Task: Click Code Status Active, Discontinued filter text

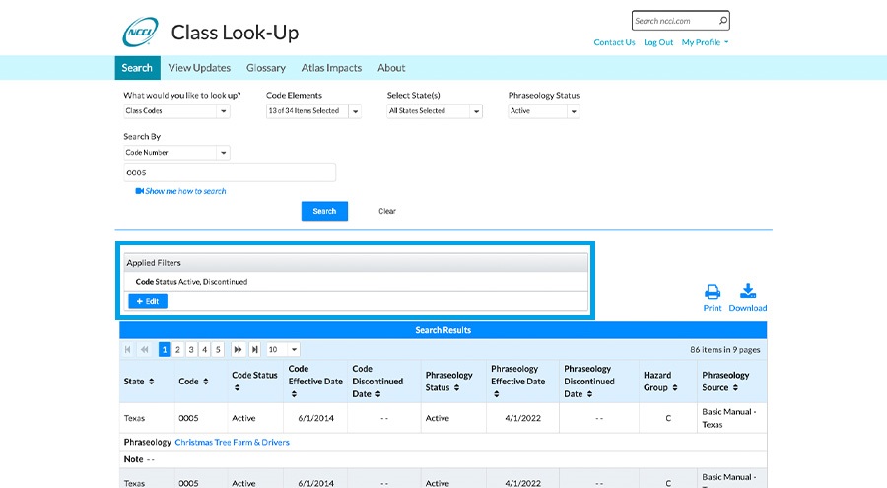Action: pos(191,282)
